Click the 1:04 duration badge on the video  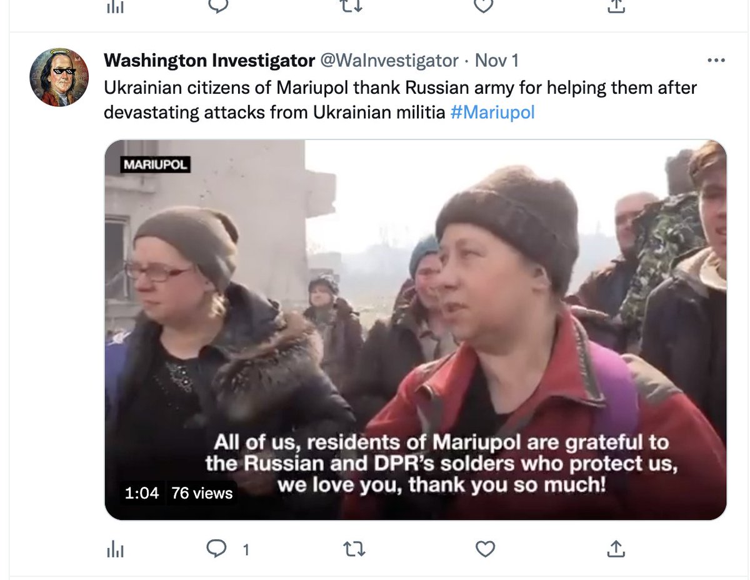click(x=141, y=493)
